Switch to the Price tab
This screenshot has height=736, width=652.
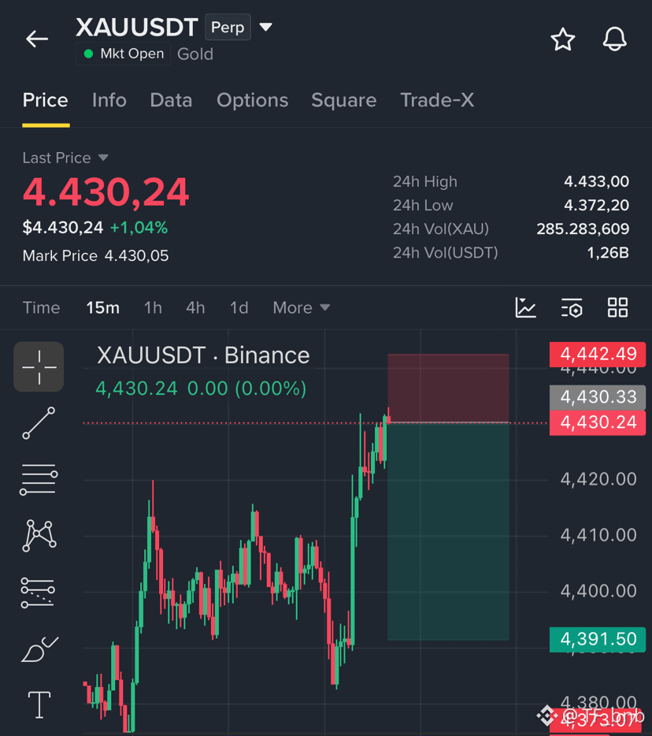pyautogui.click(x=46, y=100)
